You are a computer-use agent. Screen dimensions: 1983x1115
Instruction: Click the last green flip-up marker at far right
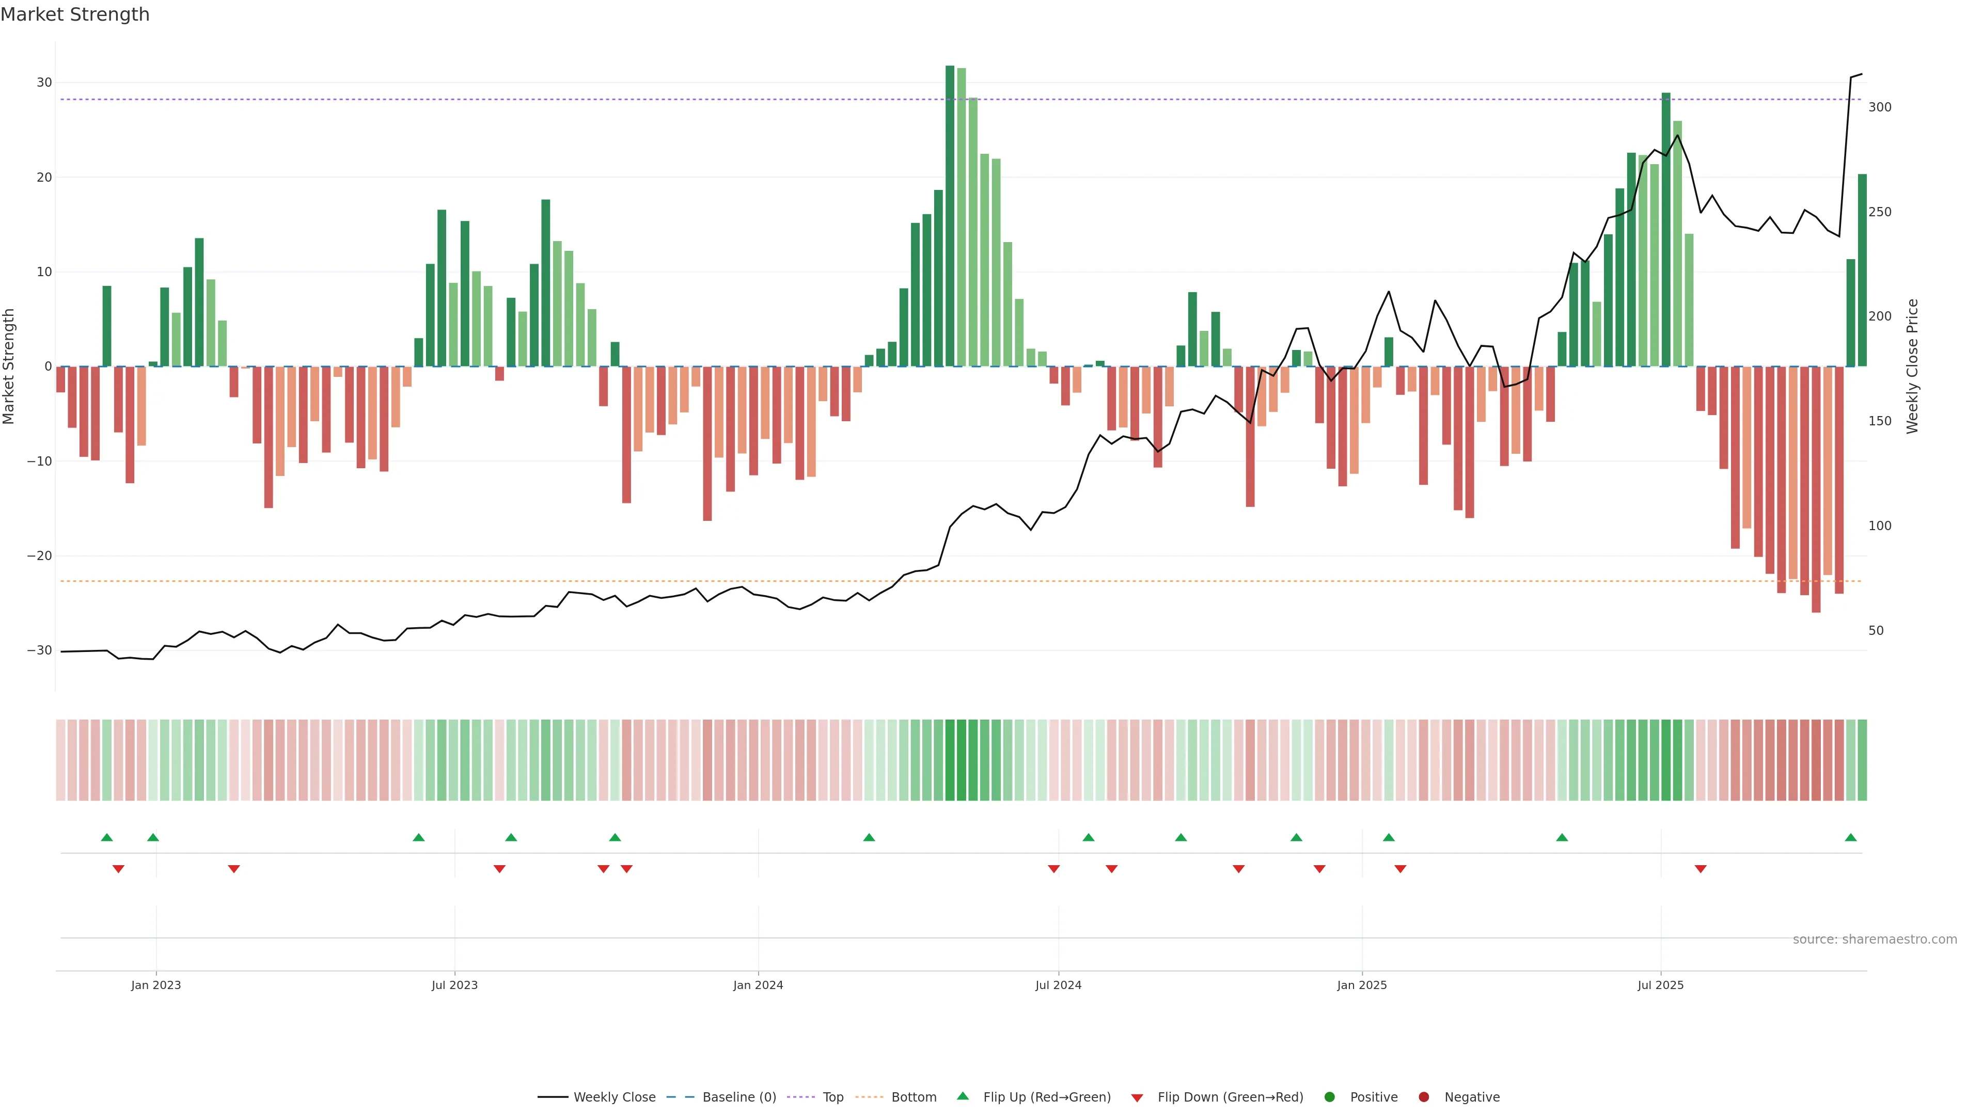pos(1851,837)
